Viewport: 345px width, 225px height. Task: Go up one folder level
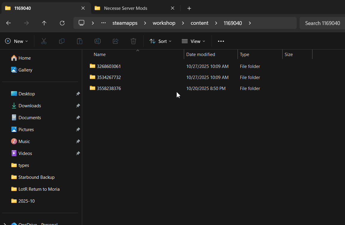(x=44, y=23)
